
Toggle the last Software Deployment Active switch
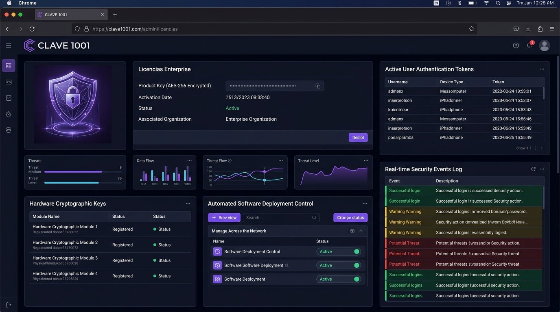(339, 279)
